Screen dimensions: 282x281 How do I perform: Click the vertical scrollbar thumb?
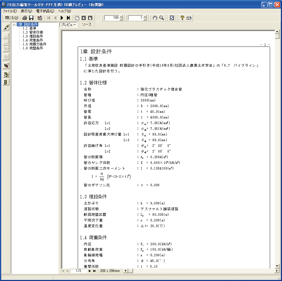pyautogui.click(x=277, y=36)
